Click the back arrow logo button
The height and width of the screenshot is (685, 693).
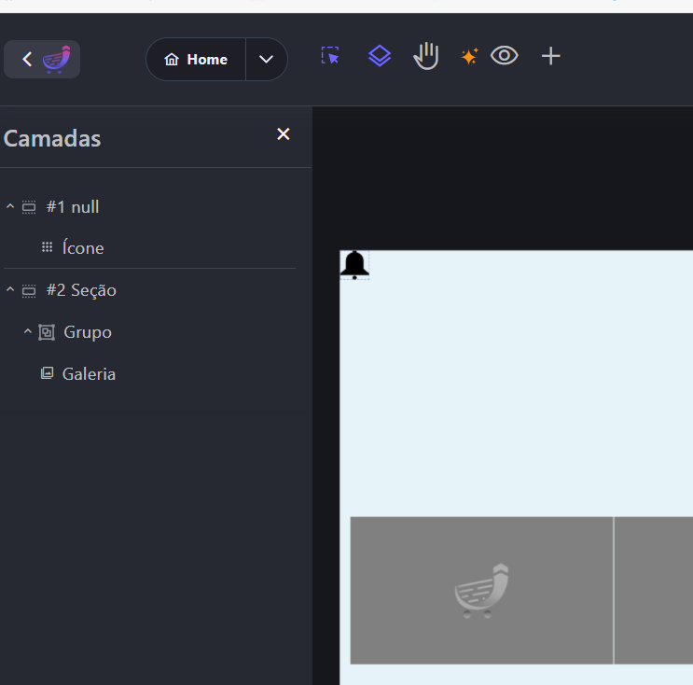(42, 60)
